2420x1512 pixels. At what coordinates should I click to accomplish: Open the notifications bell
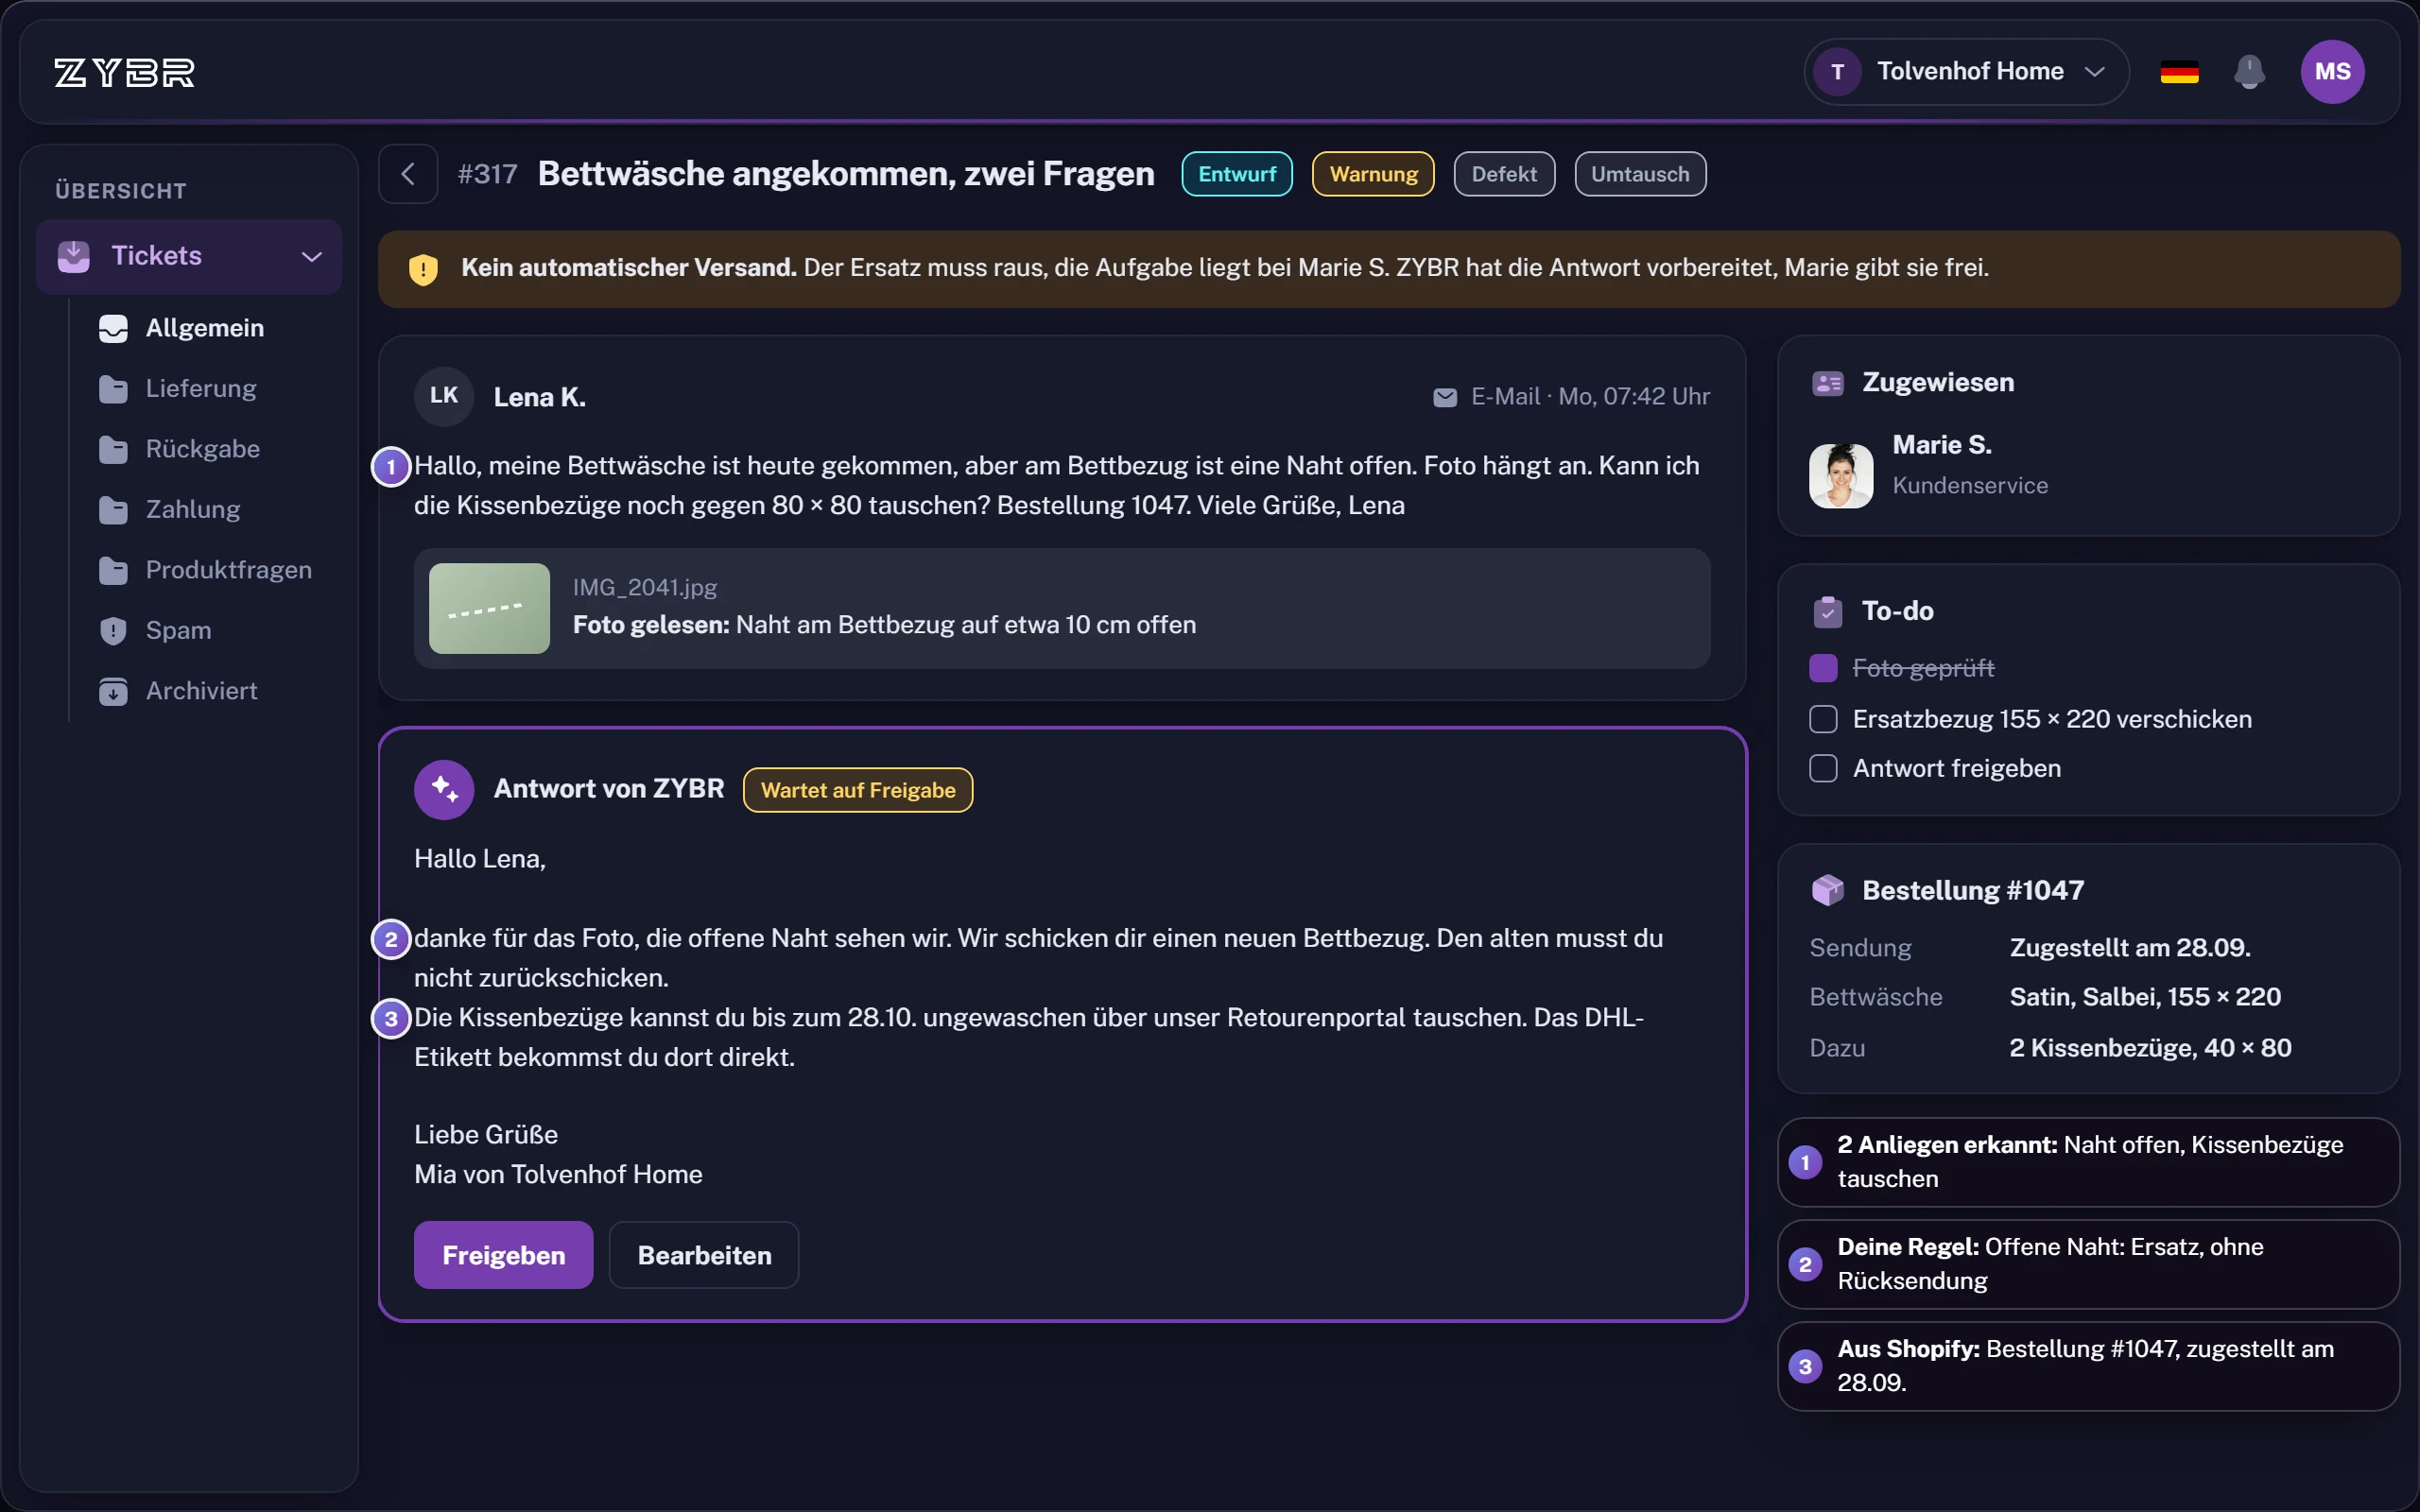click(x=2249, y=72)
